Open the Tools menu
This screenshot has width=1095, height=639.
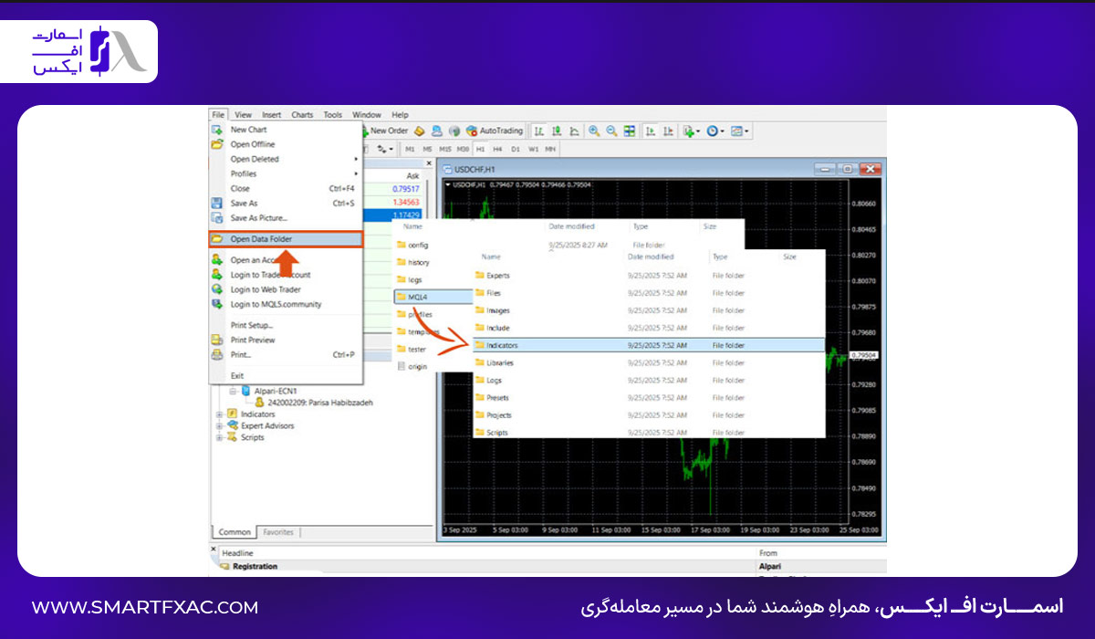pos(333,115)
